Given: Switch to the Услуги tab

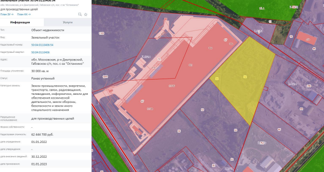Looking at the screenshot, I should tap(67, 22).
